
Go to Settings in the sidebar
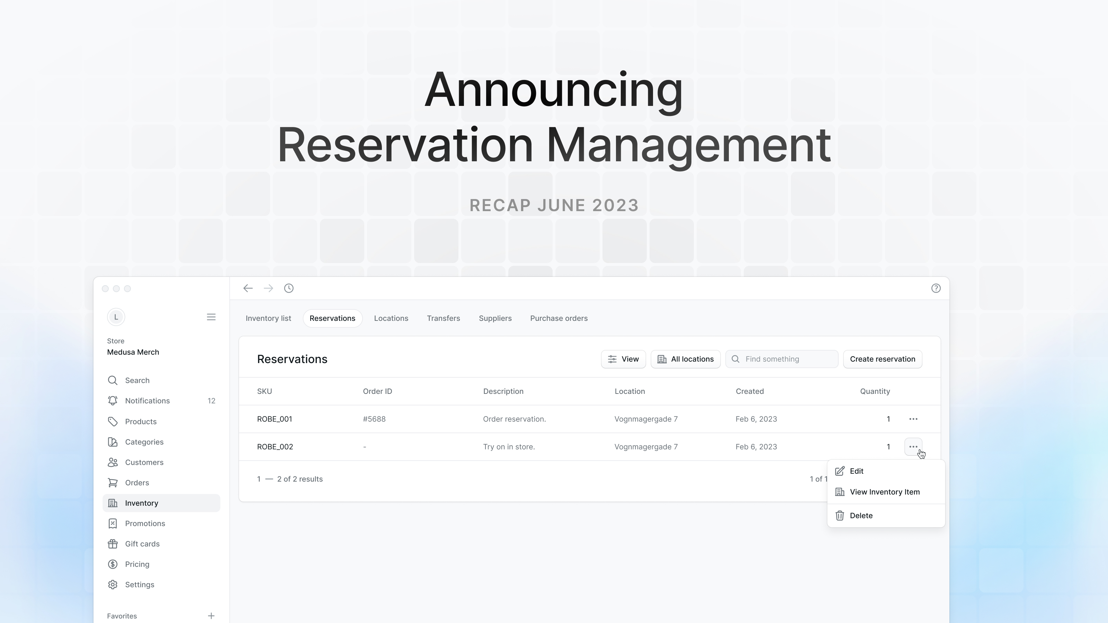tap(161, 585)
